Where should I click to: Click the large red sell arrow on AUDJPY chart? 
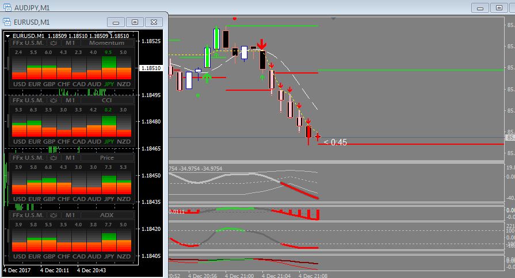261,44
